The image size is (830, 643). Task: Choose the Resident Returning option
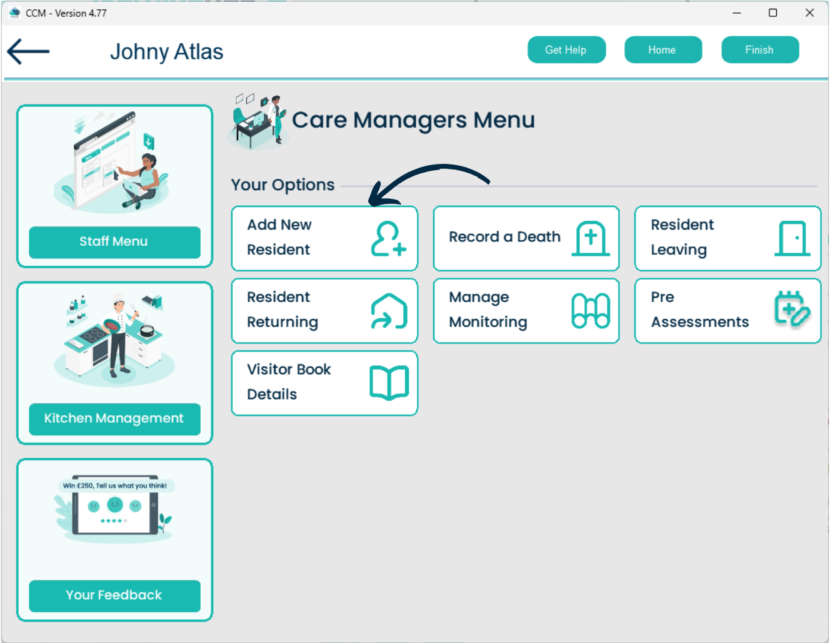[x=324, y=311]
